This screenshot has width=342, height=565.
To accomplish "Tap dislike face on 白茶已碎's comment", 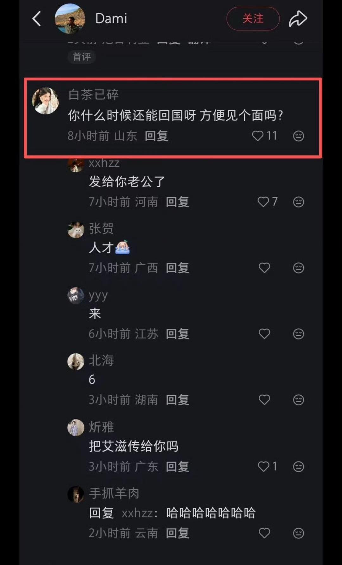I will [x=298, y=136].
